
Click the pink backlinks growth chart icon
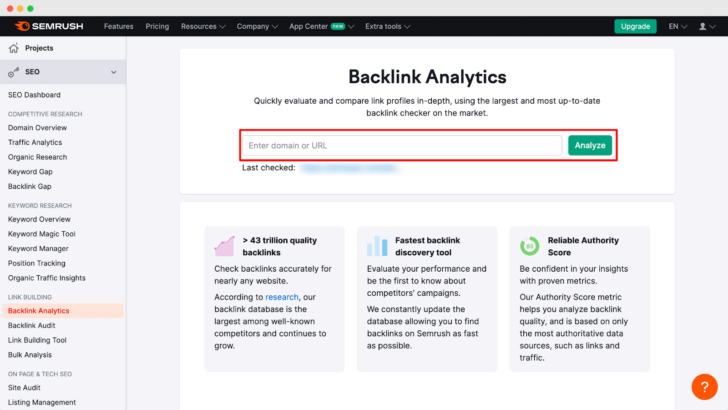click(224, 245)
